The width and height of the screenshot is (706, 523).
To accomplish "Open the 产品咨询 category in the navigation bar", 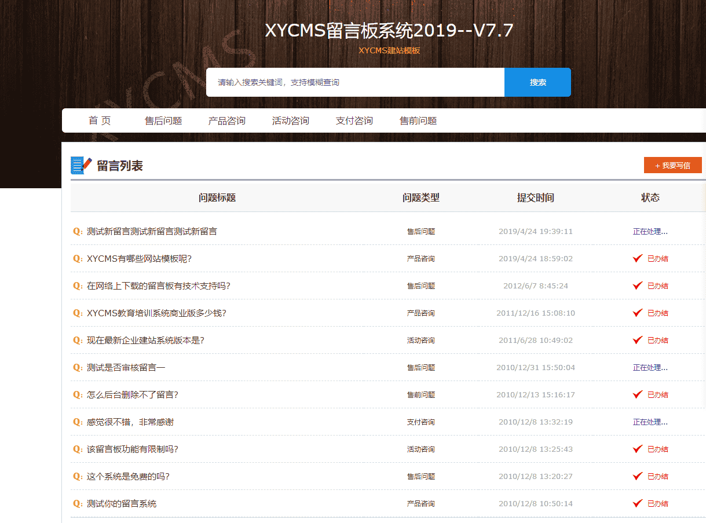I will (x=227, y=120).
